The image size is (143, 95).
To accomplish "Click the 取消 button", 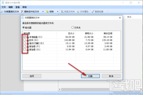I will click(x=111, y=76).
